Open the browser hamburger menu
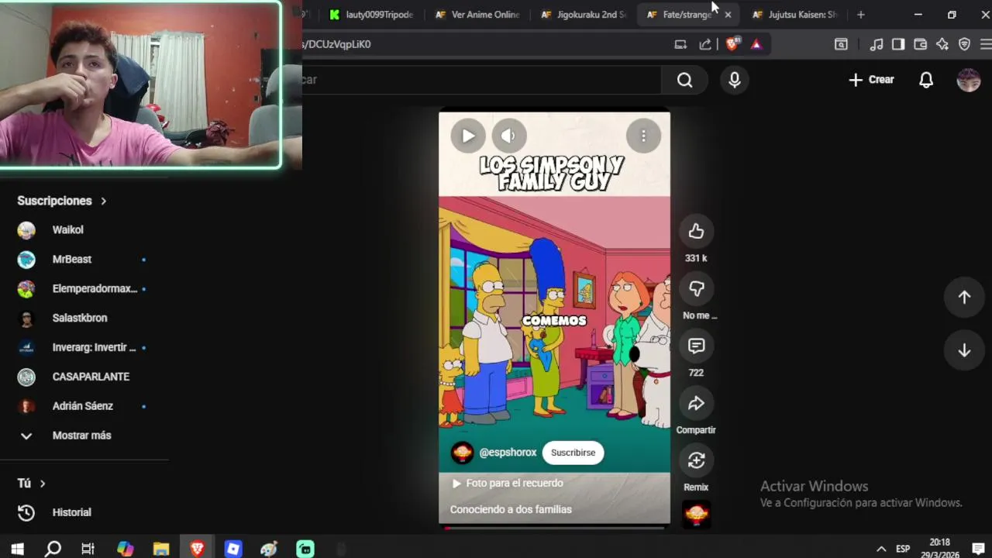 click(x=986, y=44)
